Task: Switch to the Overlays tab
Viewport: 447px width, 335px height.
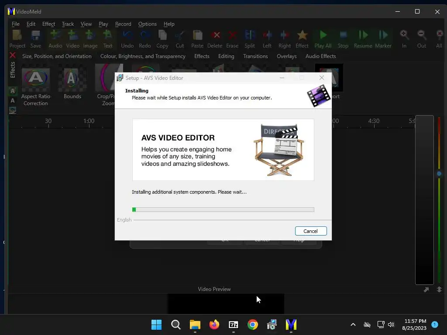Action: 286,56
